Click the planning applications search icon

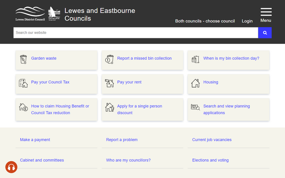pyautogui.click(x=196, y=107)
